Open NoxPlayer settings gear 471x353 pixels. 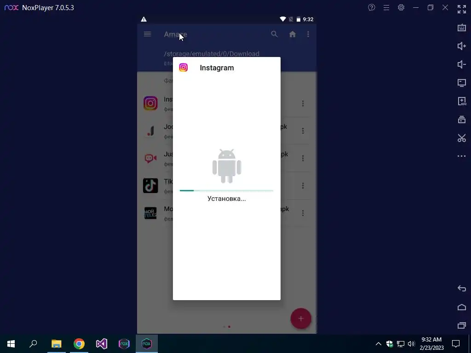point(401,7)
